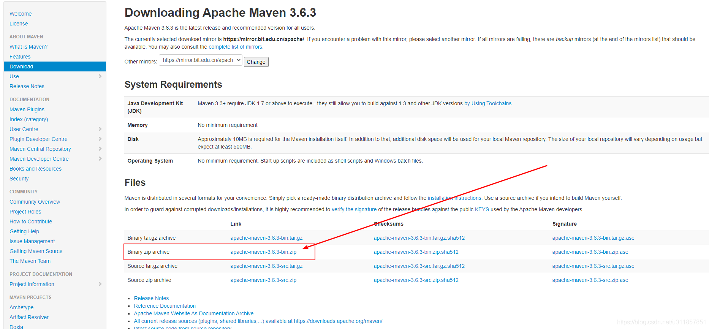Open Books and Resources page
Screen dimensions: 709x329
35,169
